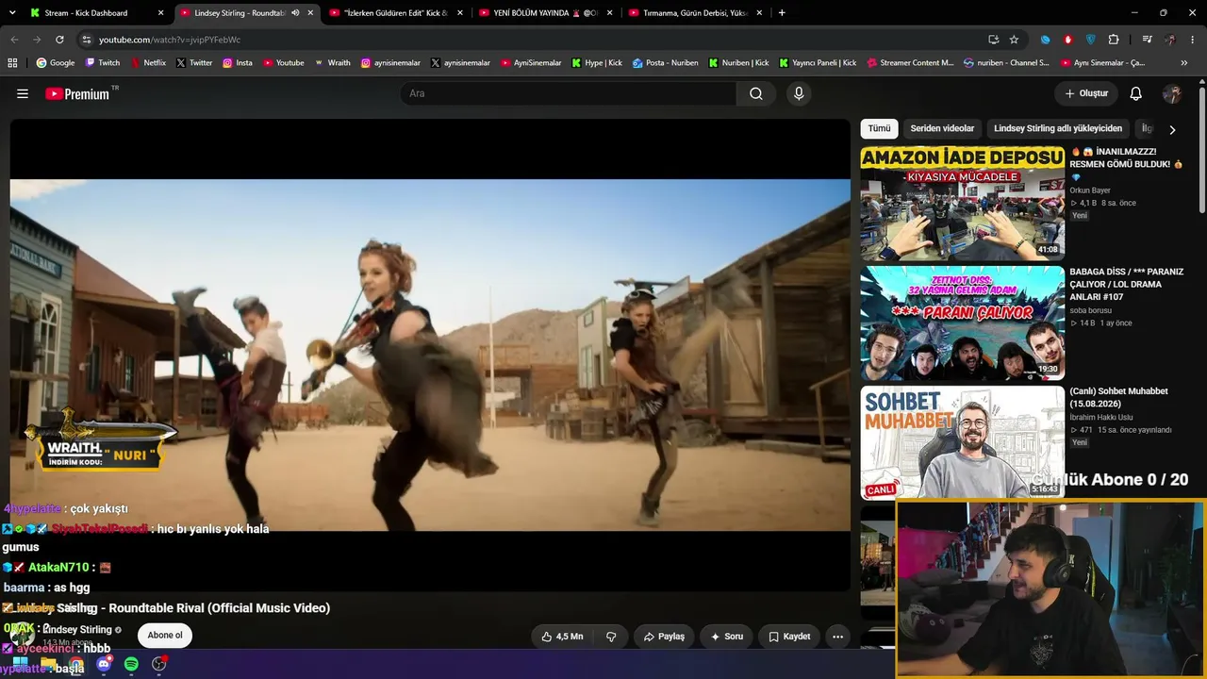1207x679 pixels.
Task: Open Discord from the taskbar
Action: click(104, 664)
